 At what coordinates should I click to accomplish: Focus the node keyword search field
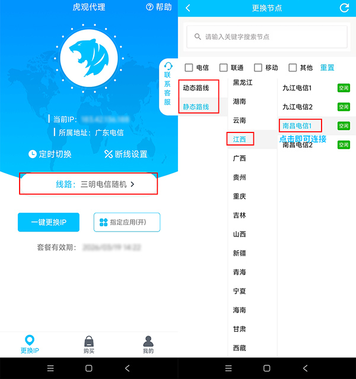click(267, 37)
